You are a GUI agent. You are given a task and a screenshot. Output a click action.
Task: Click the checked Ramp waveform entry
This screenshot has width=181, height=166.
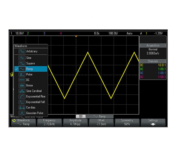click(31, 69)
